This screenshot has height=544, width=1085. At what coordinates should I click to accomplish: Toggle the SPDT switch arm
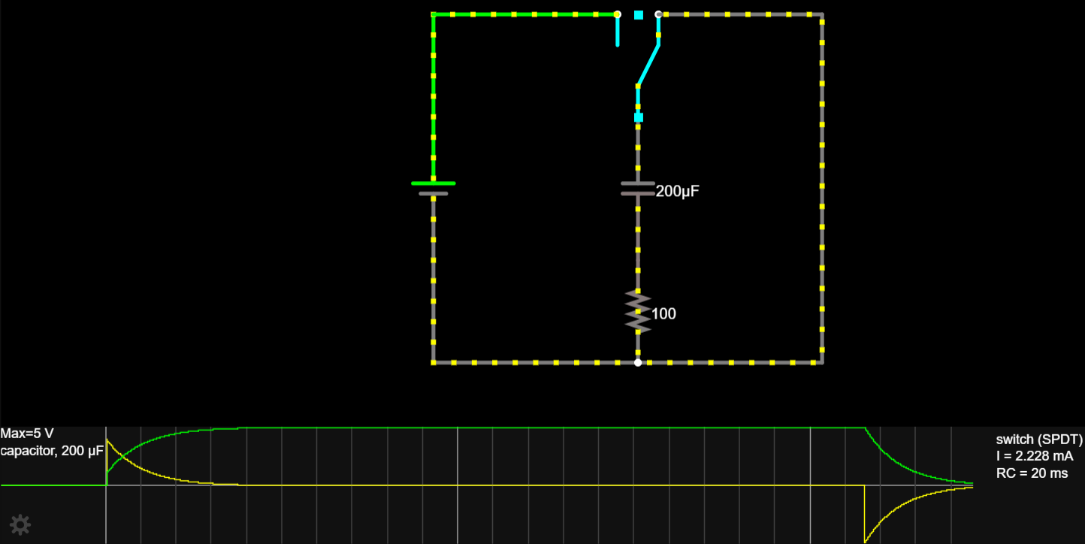coord(648,65)
